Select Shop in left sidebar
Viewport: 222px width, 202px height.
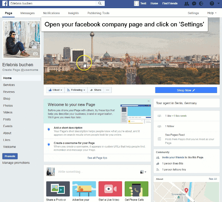7,99
